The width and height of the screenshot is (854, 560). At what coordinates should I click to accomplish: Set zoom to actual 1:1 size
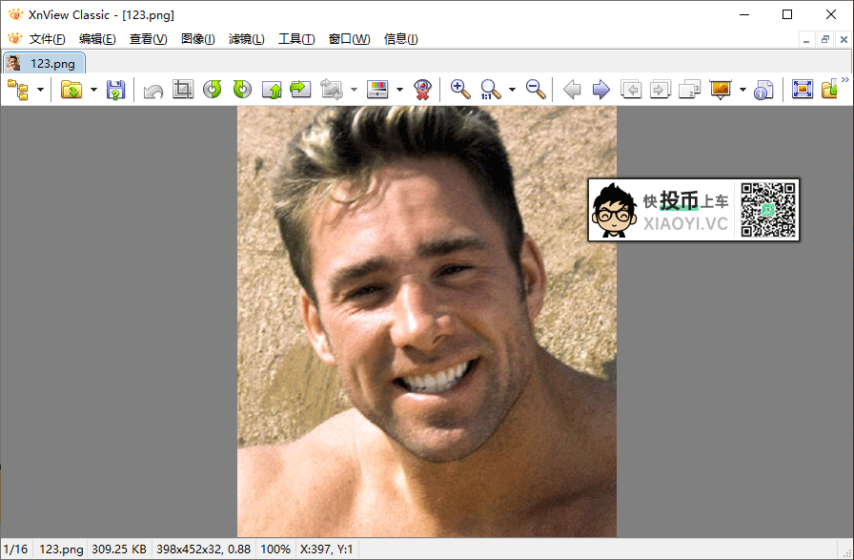point(489,89)
